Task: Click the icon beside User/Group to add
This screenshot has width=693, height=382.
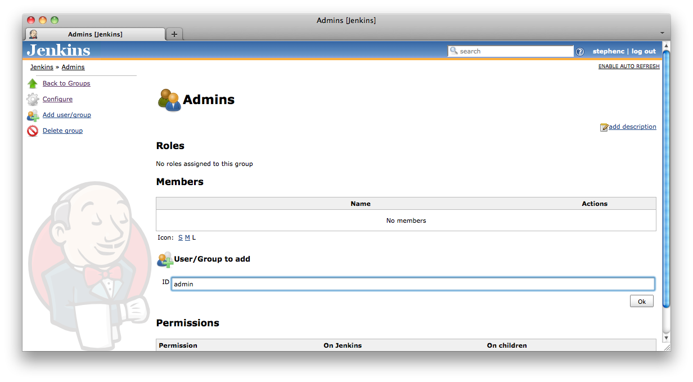Action: [165, 259]
